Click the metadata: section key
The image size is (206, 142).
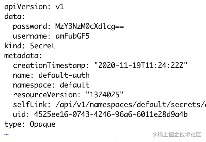(x=23, y=56)
